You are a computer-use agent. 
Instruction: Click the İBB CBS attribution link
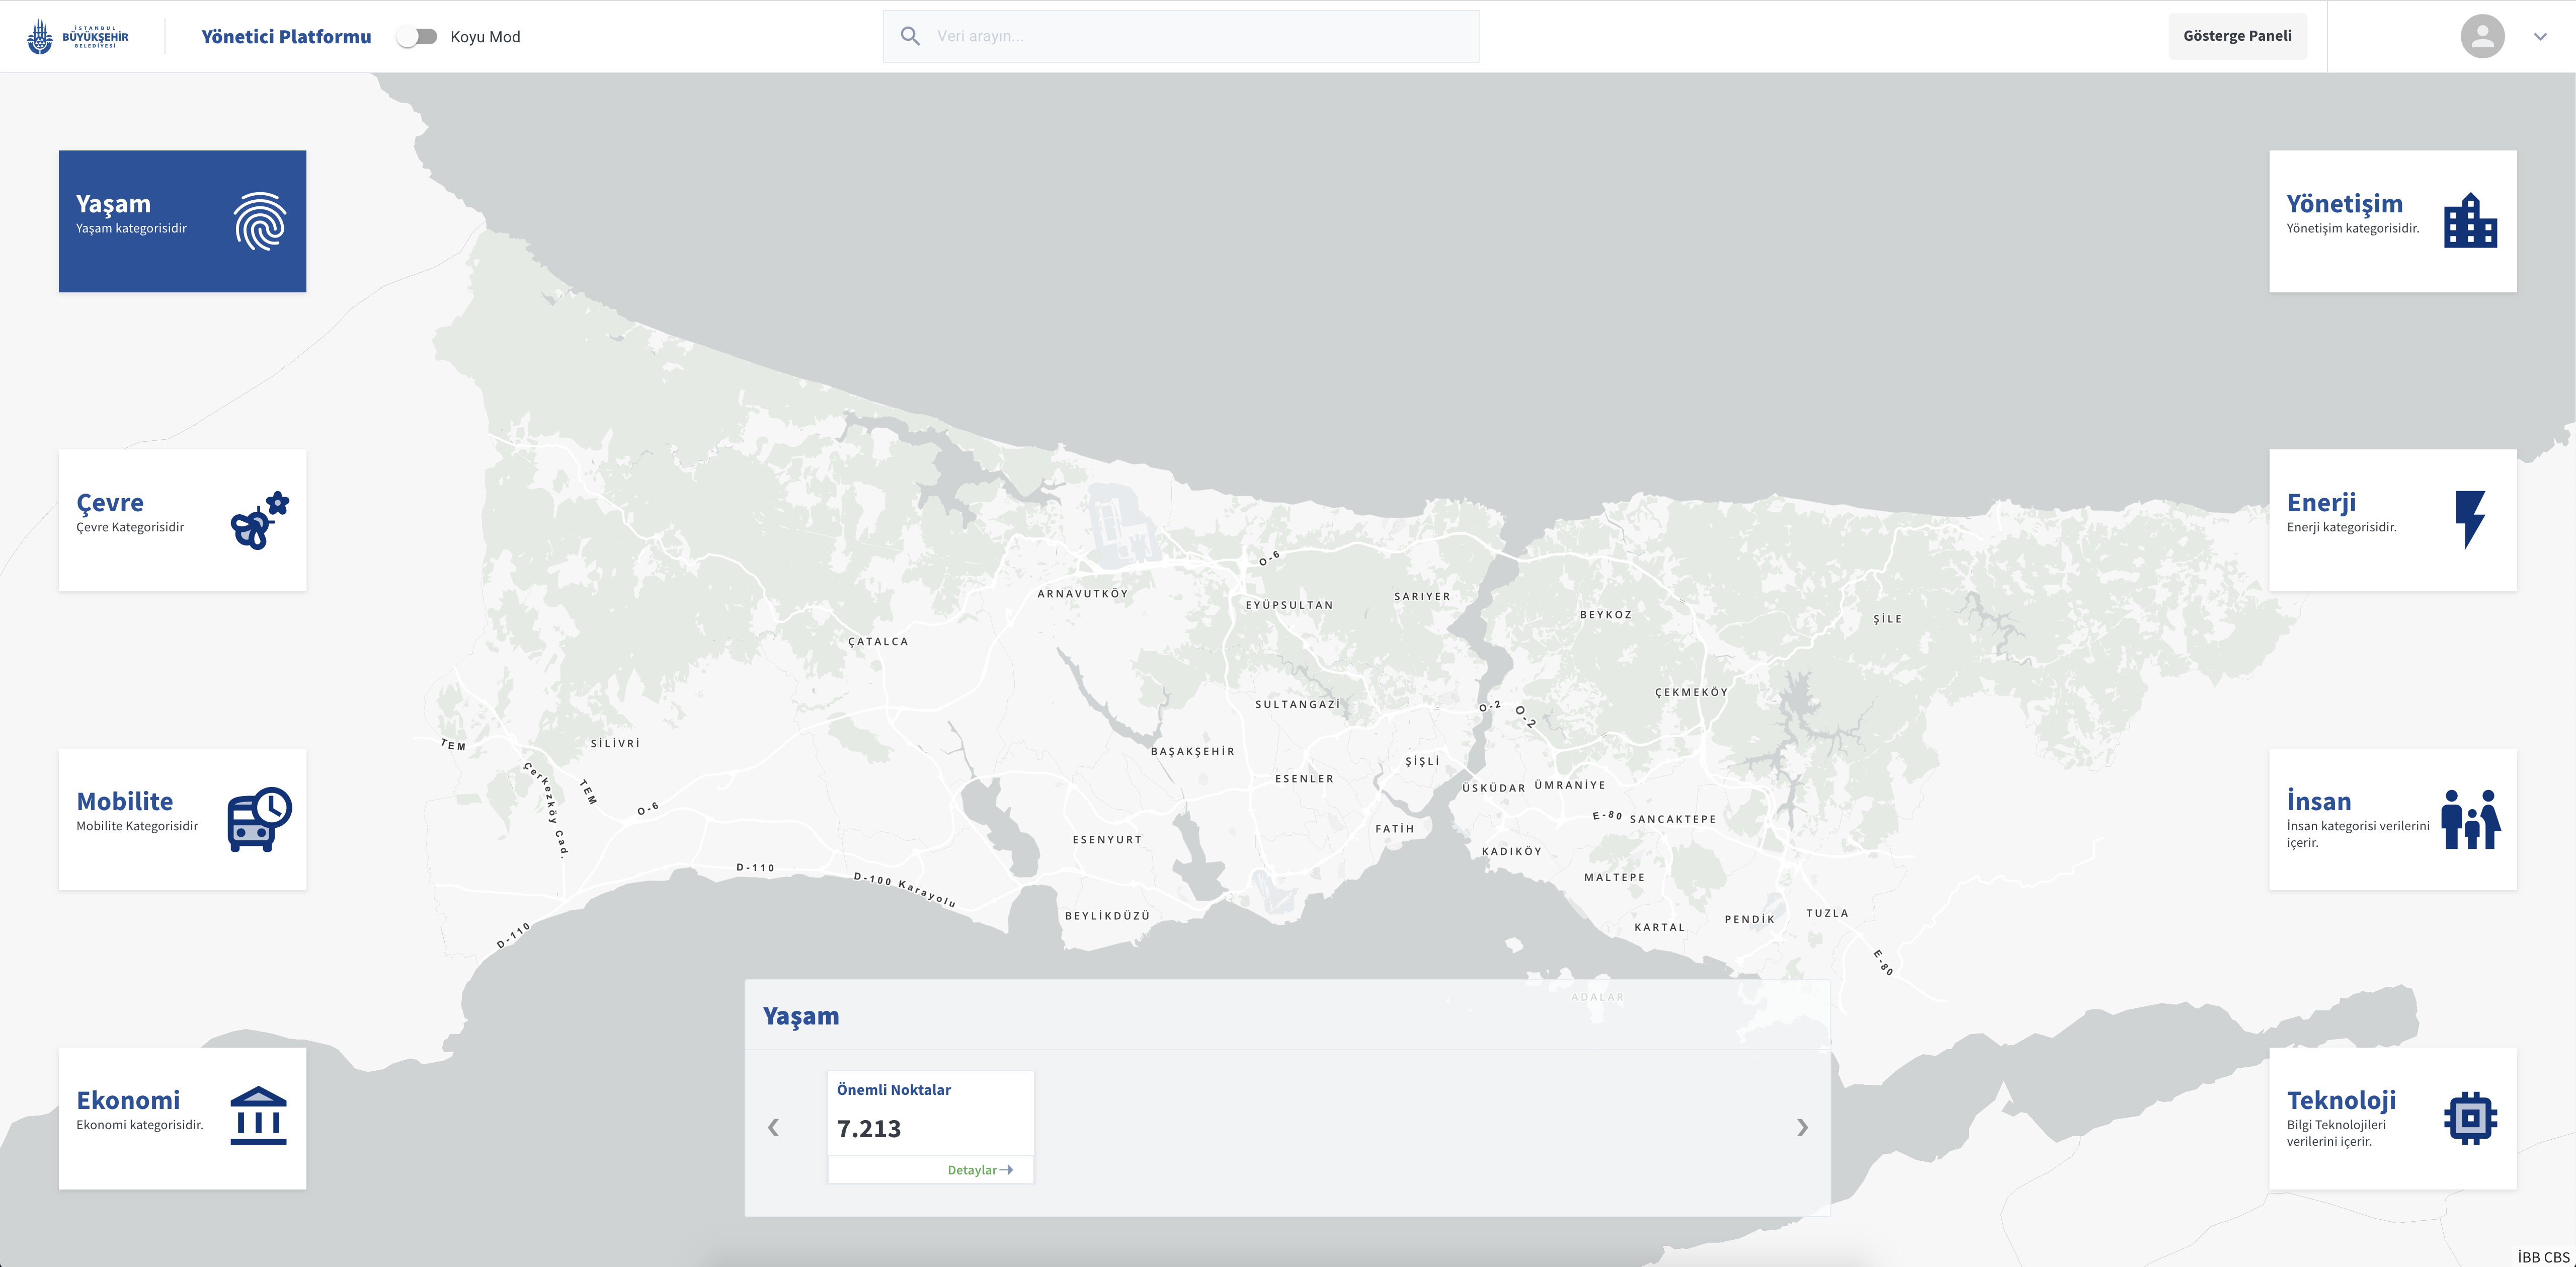pos(2543,1257)
